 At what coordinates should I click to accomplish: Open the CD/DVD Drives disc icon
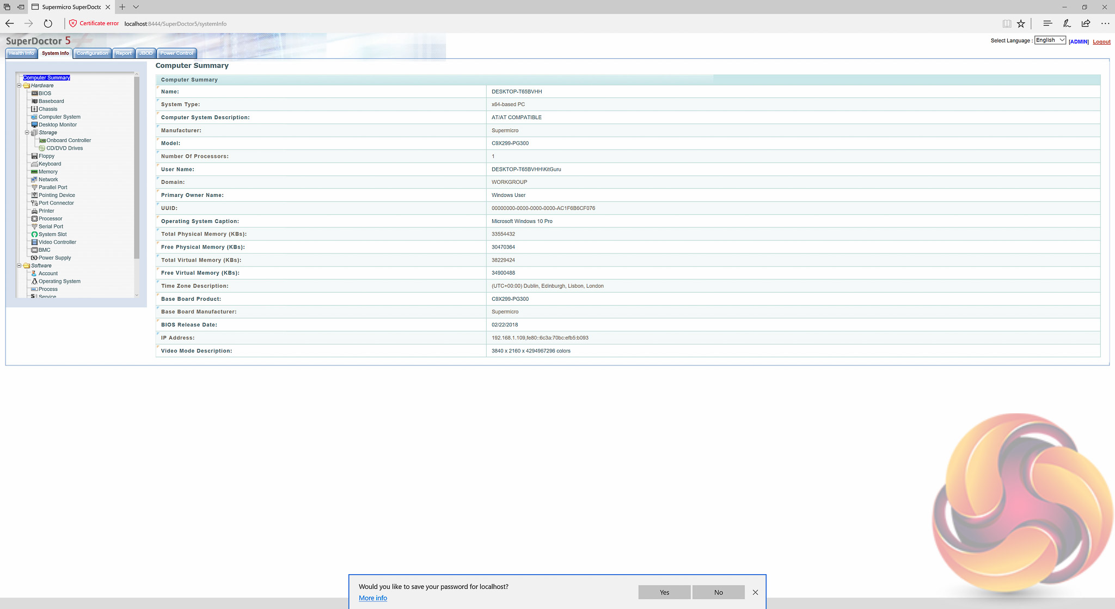42,148
